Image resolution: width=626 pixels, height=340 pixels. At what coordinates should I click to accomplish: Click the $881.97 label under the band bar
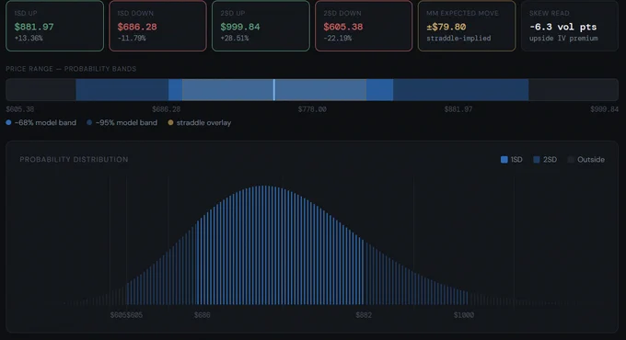[458, 109]
